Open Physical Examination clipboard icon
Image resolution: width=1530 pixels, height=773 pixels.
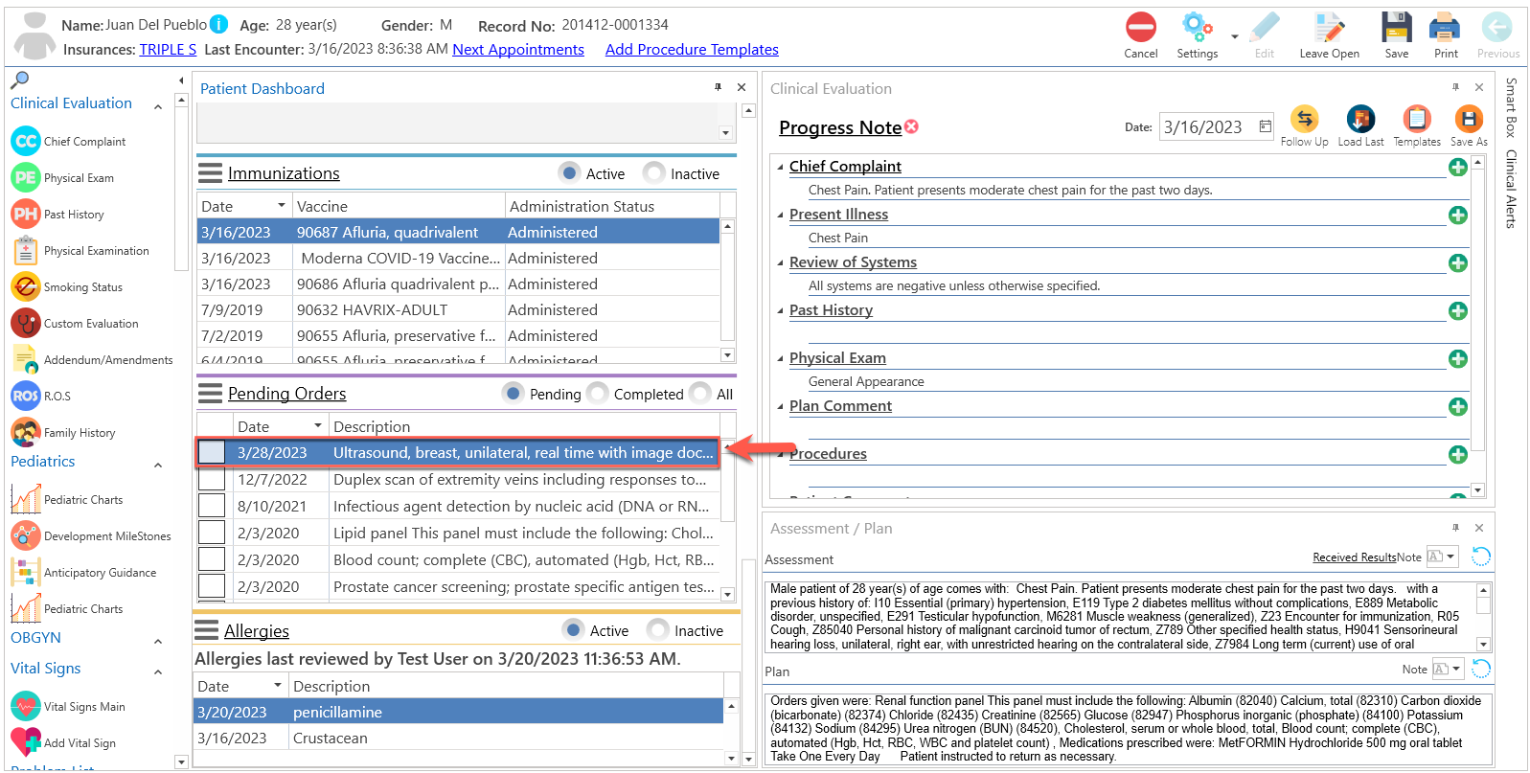(26, 250)
